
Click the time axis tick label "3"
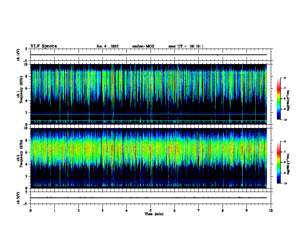click(102, 211)
